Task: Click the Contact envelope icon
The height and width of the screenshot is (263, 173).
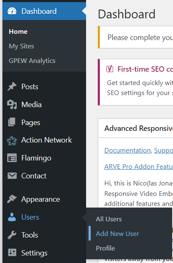Action: 12,176
